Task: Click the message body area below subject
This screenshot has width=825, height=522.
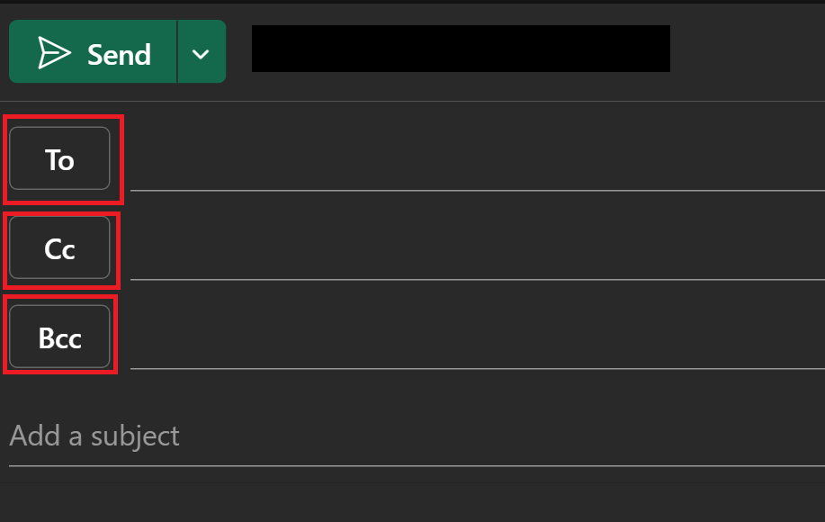Action: (x=412, y=502)
